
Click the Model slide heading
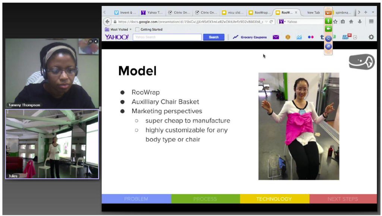[x=137, y=71]
